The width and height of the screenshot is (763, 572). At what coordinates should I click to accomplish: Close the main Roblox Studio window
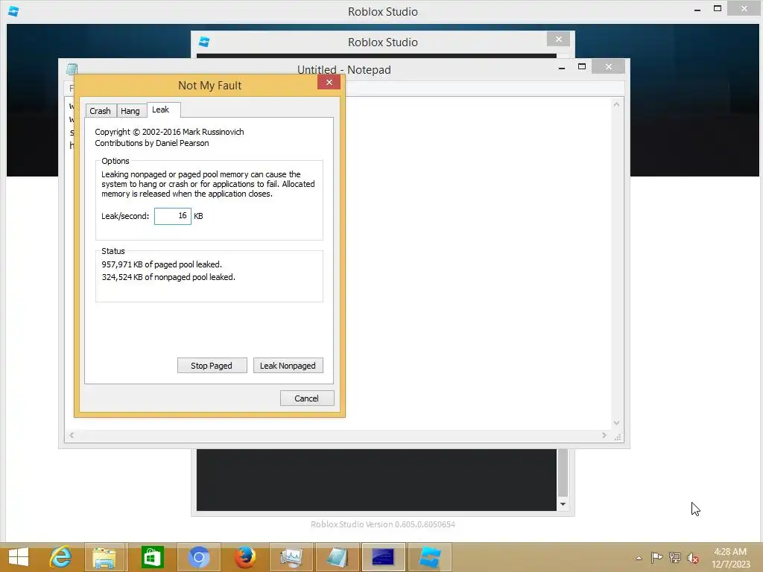click(x=744, y=8)
